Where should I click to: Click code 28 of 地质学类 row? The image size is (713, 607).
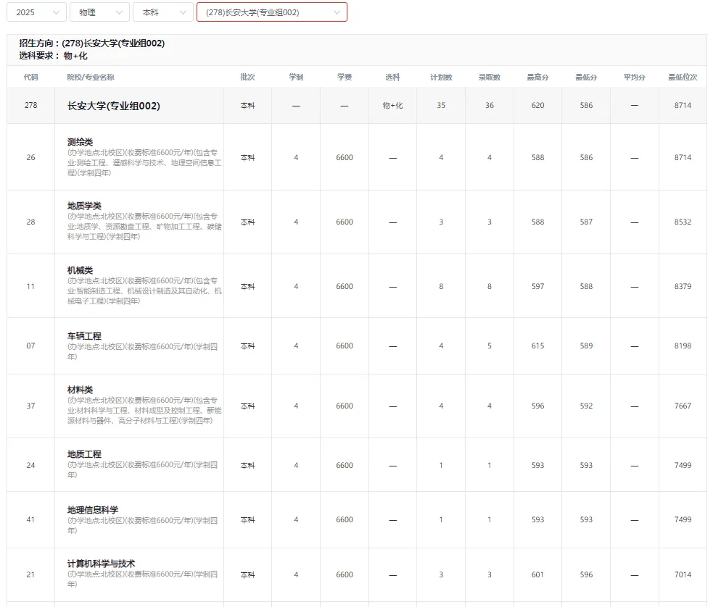[x=31, y=222]
